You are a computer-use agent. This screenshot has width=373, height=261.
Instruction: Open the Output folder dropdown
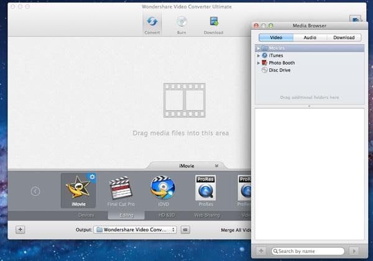[135, 230]
